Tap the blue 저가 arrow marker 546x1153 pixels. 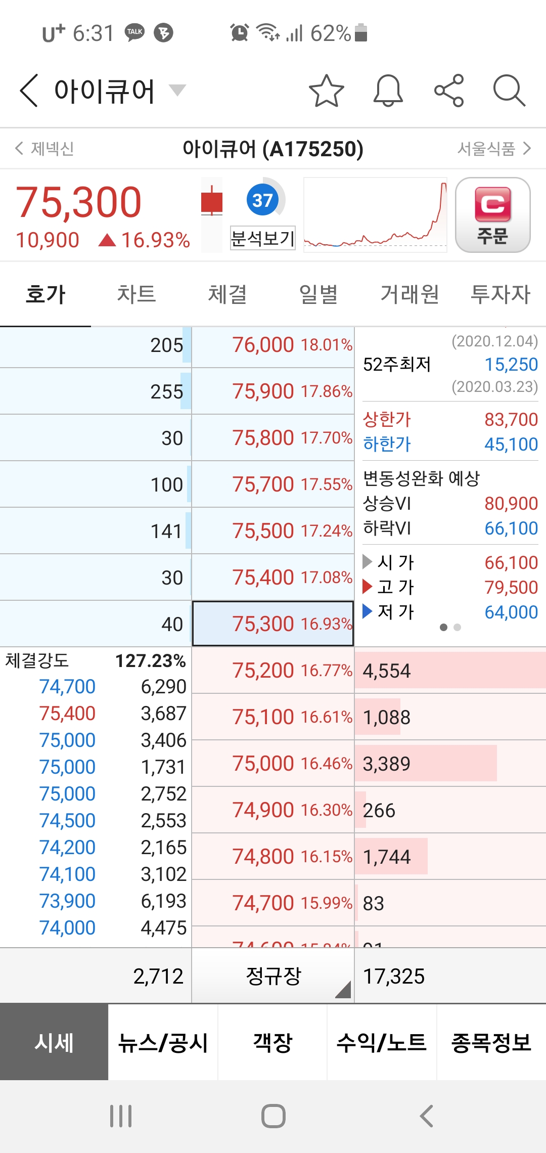tap(368, 611)
